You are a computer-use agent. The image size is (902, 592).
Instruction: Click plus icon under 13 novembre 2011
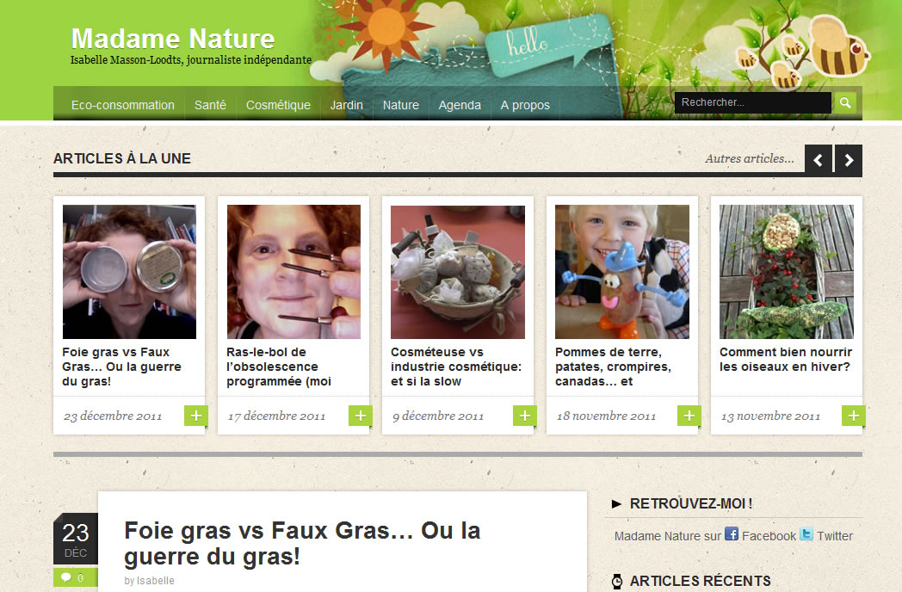854,416
